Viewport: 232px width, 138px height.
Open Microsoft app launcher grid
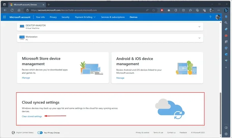(4, 17)
